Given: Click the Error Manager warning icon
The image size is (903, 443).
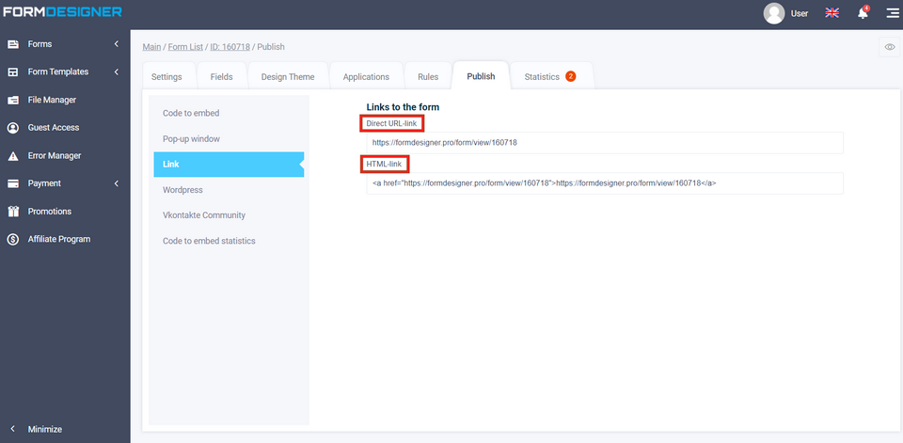Looking at the screenshot, I should (x=13, y=156).
